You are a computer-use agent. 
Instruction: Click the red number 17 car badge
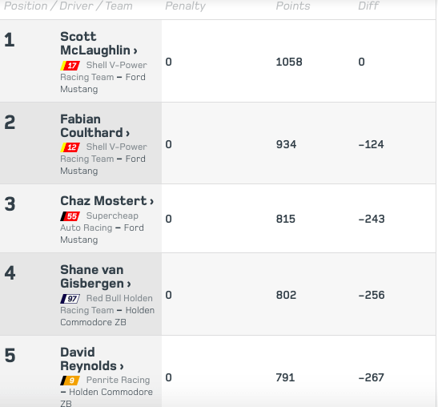coord(70,66)
